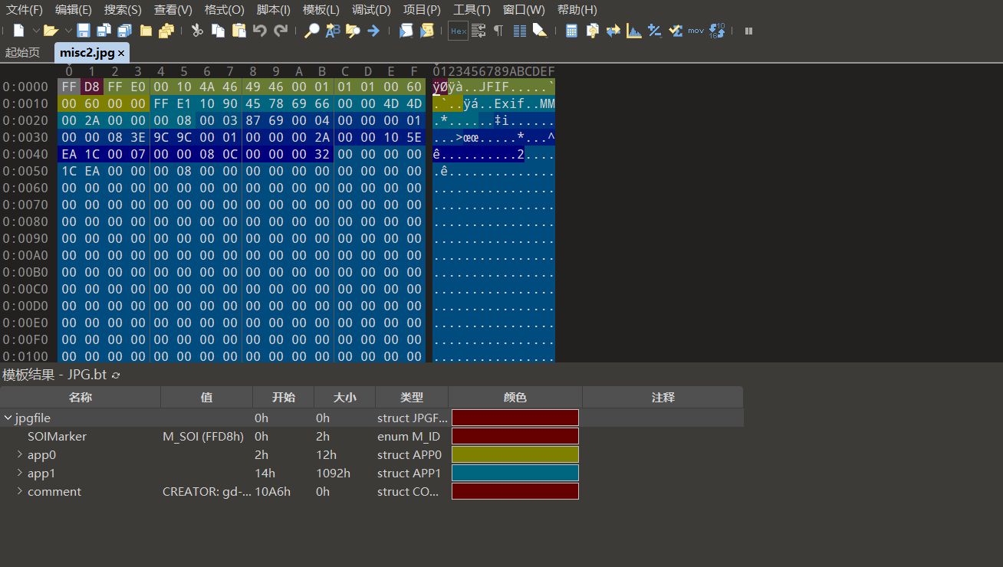Viewport: 1003px width, 567px height.
Task: Open the 调试(D) menu
Action: 371,10
